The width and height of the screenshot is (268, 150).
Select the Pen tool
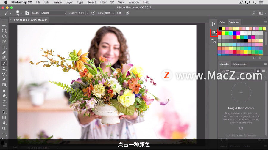pos(4,101)
